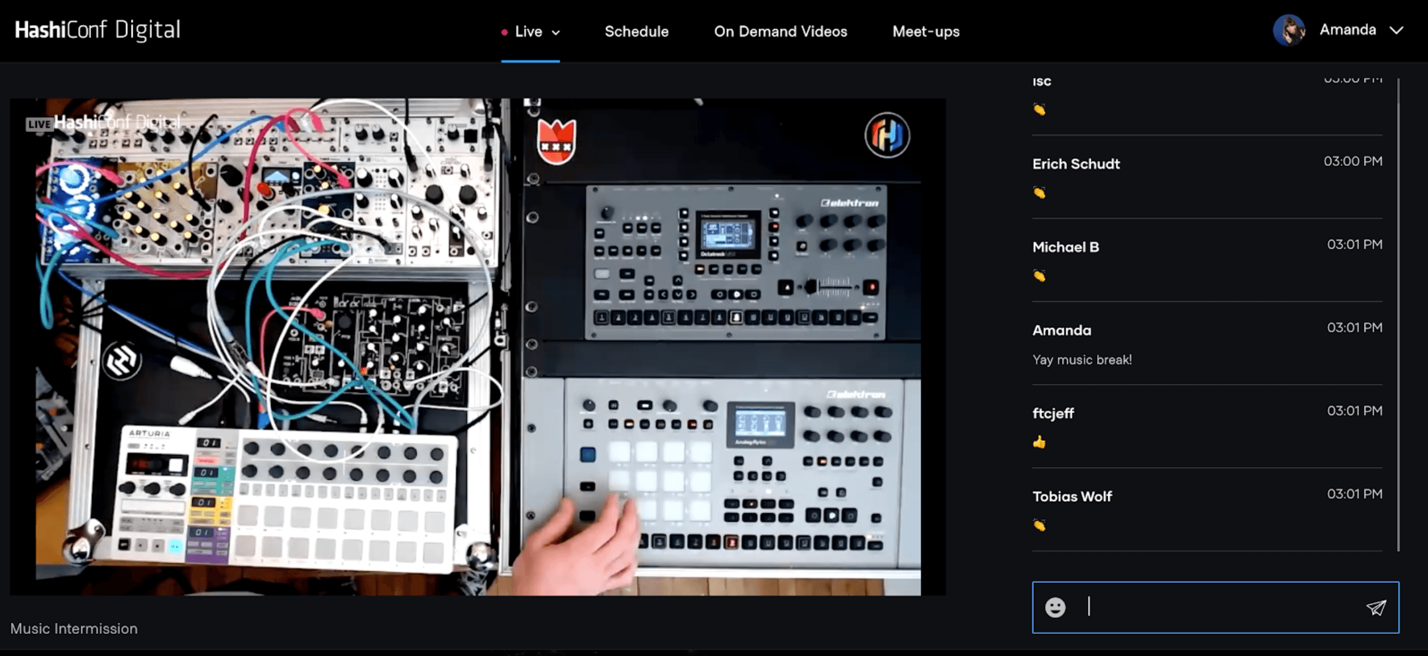This screenshot has width=1428, height=656.
Task: Click Amanda's profile avatar
Action: click(x=1288, y=30)
